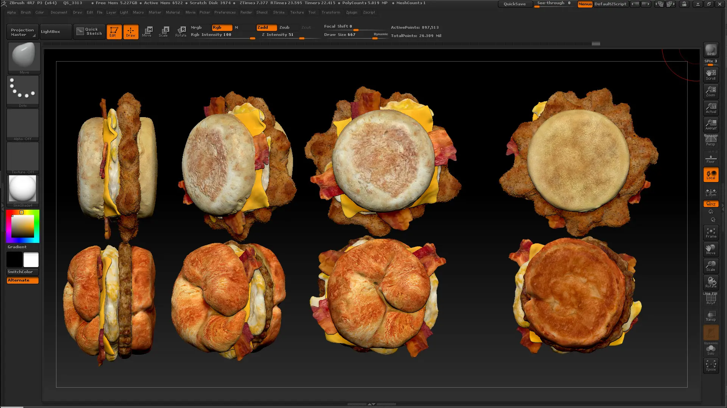Click QuickSave button
This screenshot has width=727, height=408.
(515, 4)
